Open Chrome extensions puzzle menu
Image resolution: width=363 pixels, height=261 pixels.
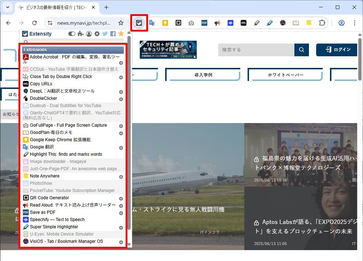point(322,23)
